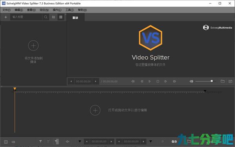Click the media title search field
Image resolution: width=235 pixels, height=147 pixels.
click(x=26, y=17)
